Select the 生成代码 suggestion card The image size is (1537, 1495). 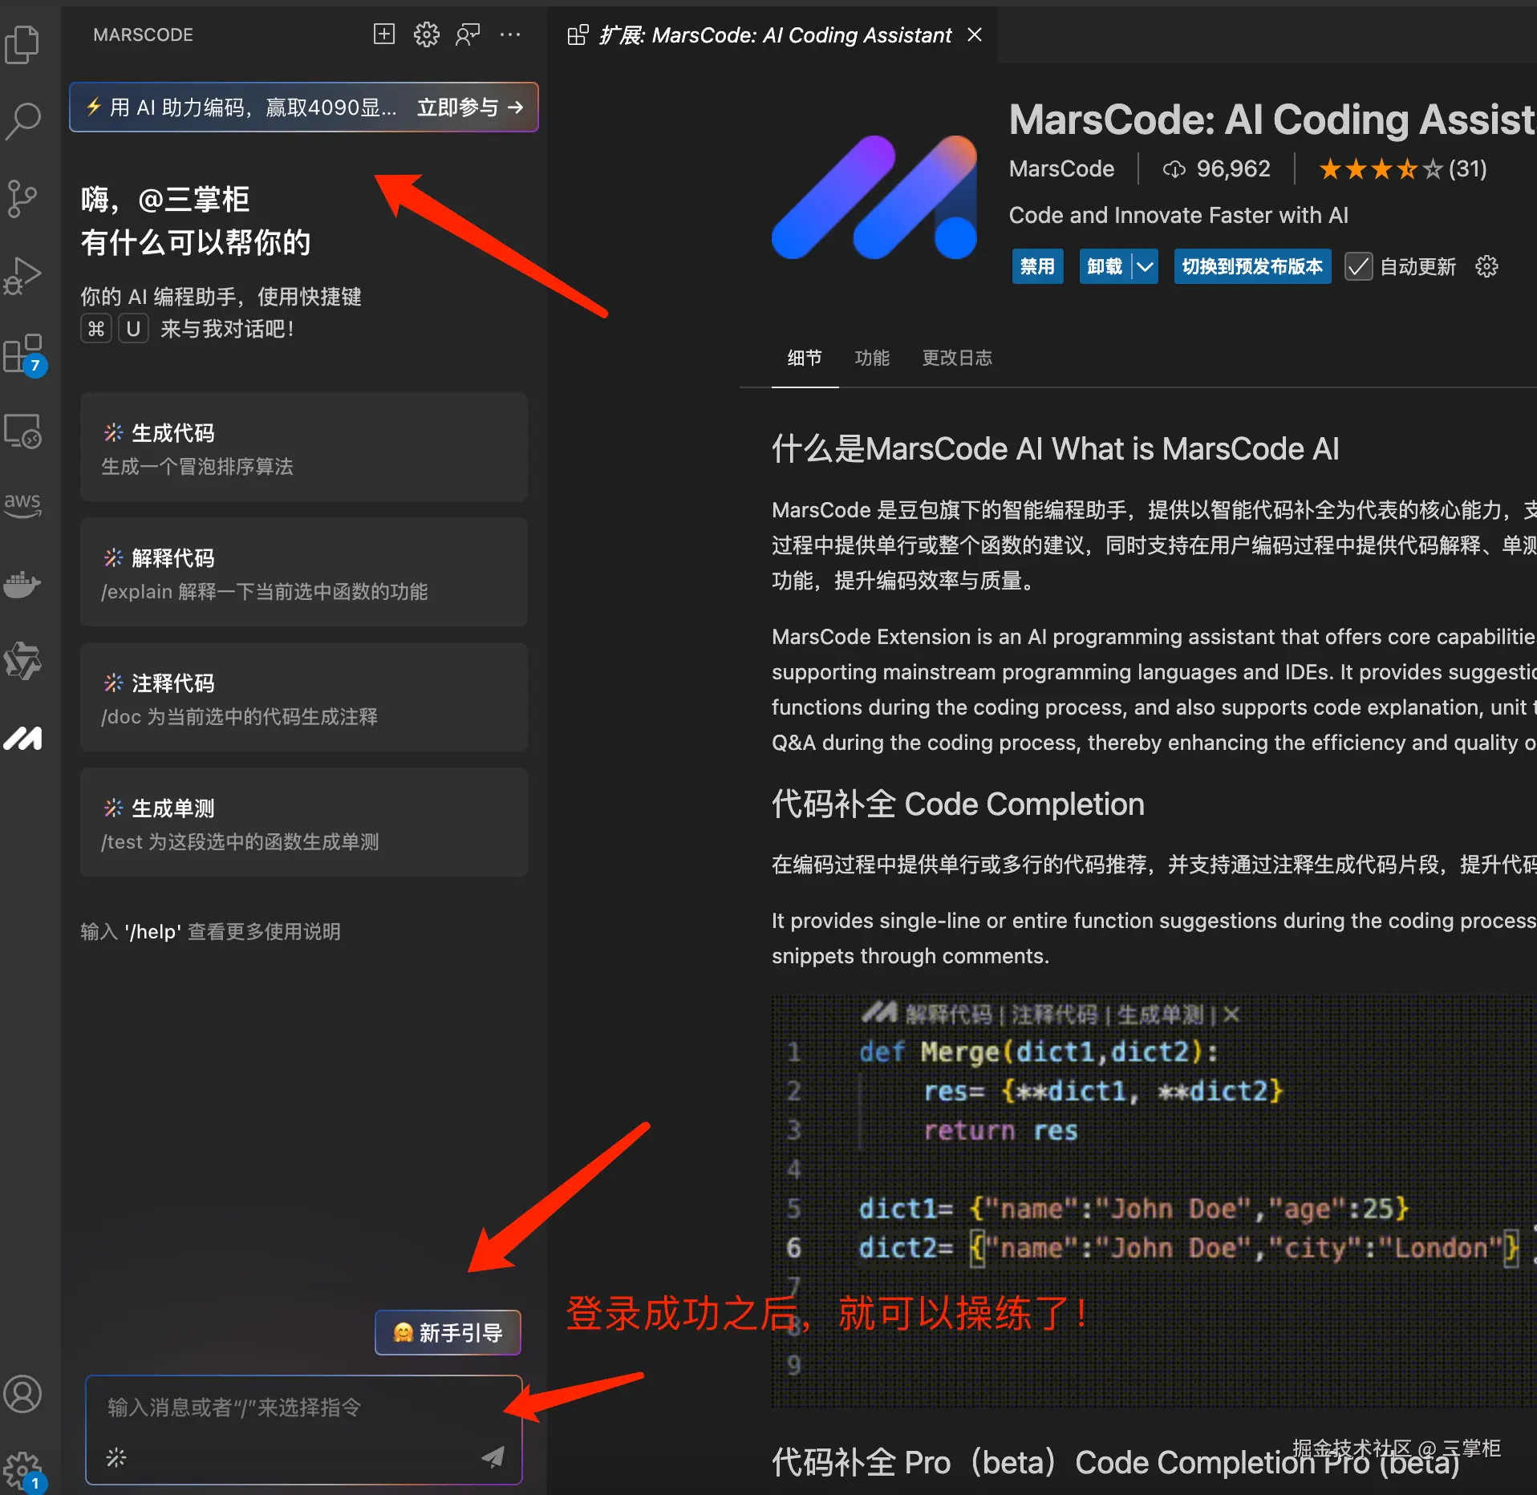tap(304, 447)
